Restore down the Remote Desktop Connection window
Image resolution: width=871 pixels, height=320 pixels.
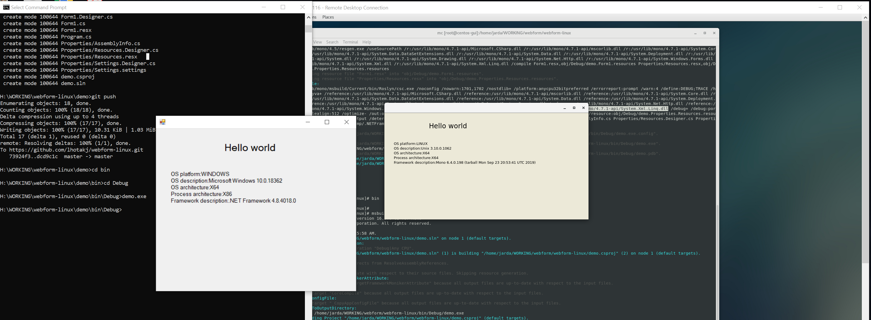(839, 7)
